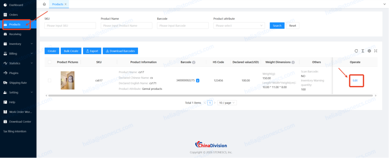Click the Barcode column info icon
Screen dimensions: 389x158
(x=194, y=62)
